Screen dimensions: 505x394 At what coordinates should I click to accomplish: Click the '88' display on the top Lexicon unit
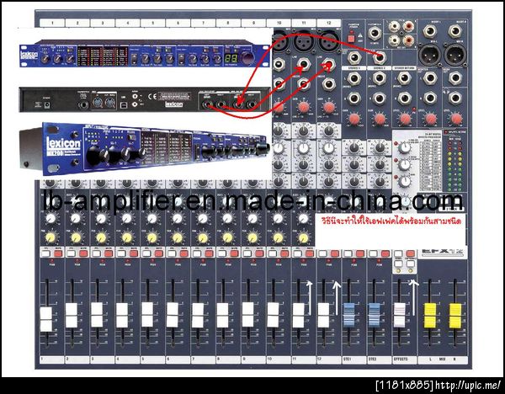pyautogui.click(x=231, y=58)
